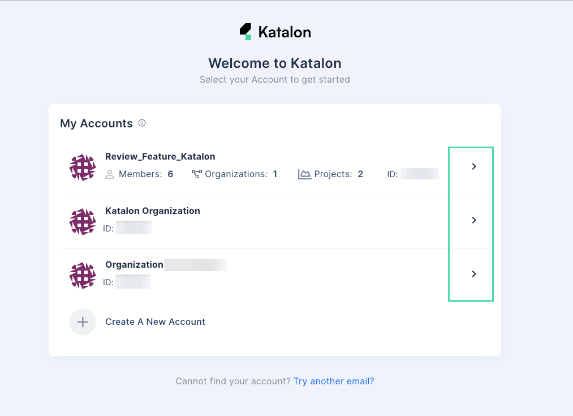Click the Projects count 2
Viewport: 573px width, 416px height.
pos(360,174)
